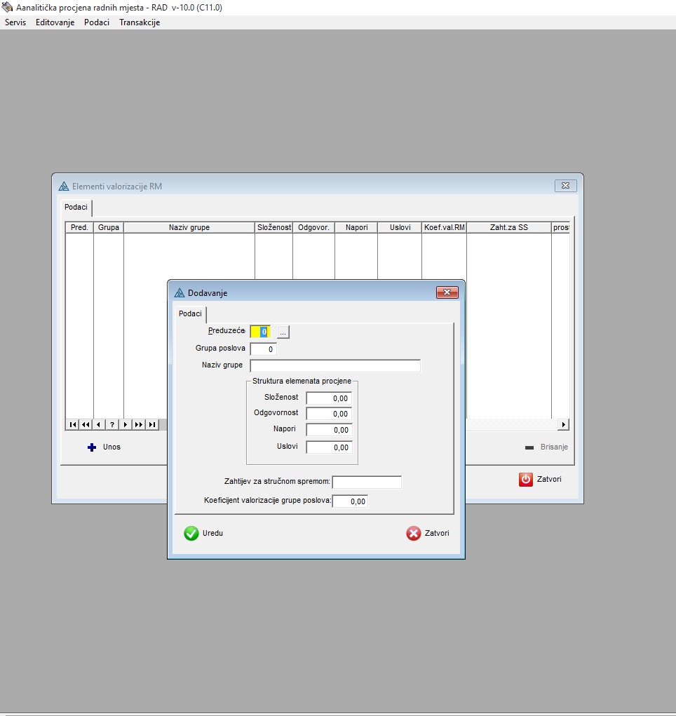Click the fast-rewind double-arrow navigator button
676x716 pixels.
point(85,424)
